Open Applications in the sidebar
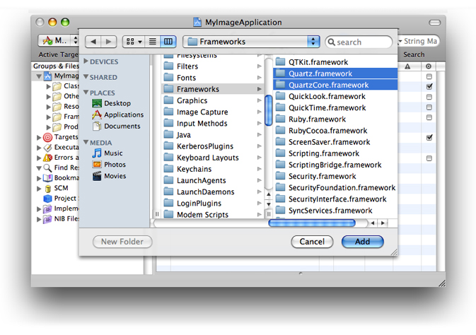476x335 pixels. 122,114
